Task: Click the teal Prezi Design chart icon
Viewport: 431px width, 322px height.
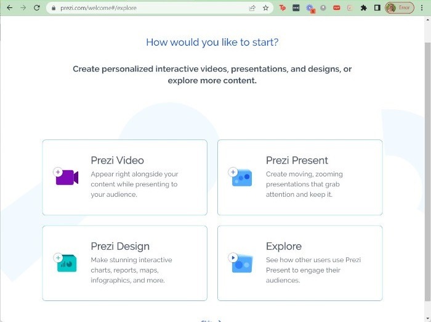Action: point(65,263)
